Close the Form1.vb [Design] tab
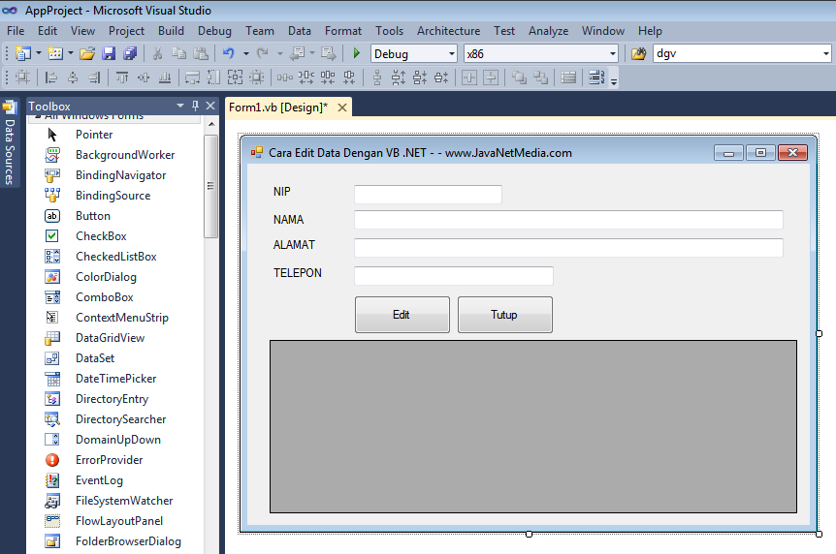The width and height of the screenshot is (836, 554). (342, 108)
